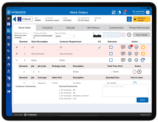Open the Customer/Car tab
Screen dimensions: 158x122
pos(116,28)
